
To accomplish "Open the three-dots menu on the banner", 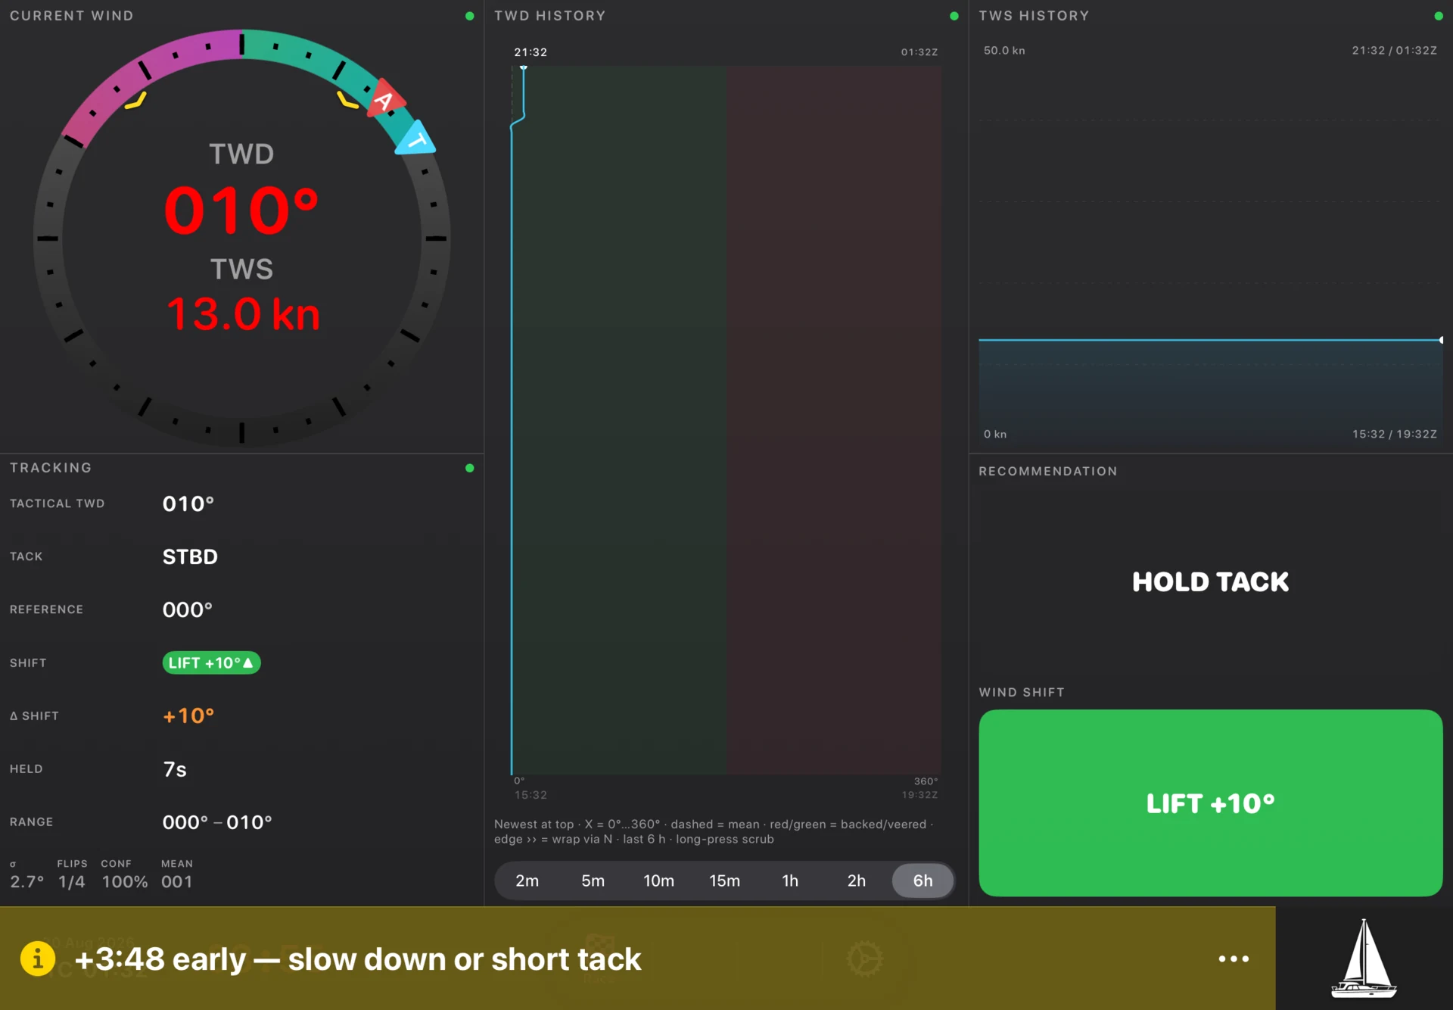I will pyautogui.click(x=1234, y=959).
